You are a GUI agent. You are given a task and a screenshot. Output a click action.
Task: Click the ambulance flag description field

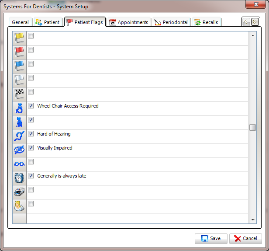click(142, 192)
